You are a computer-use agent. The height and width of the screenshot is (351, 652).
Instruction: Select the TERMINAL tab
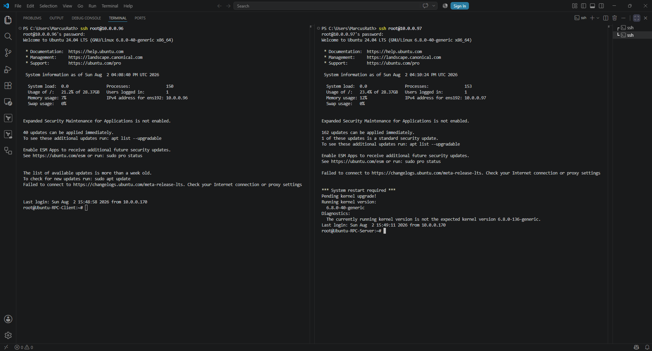point(118,18)
